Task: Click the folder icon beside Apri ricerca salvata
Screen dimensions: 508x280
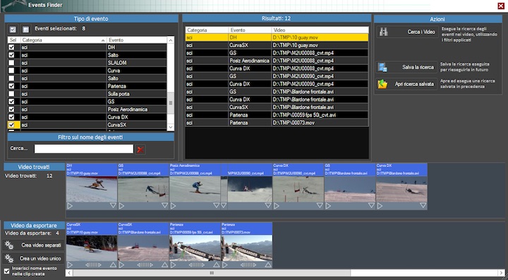Action: point(382,84)
